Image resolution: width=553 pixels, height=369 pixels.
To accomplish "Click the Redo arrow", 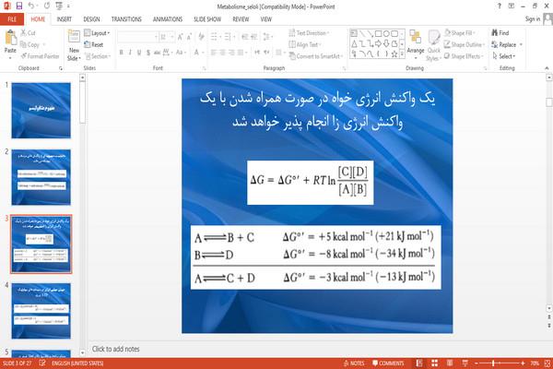I will coord(47,6).
